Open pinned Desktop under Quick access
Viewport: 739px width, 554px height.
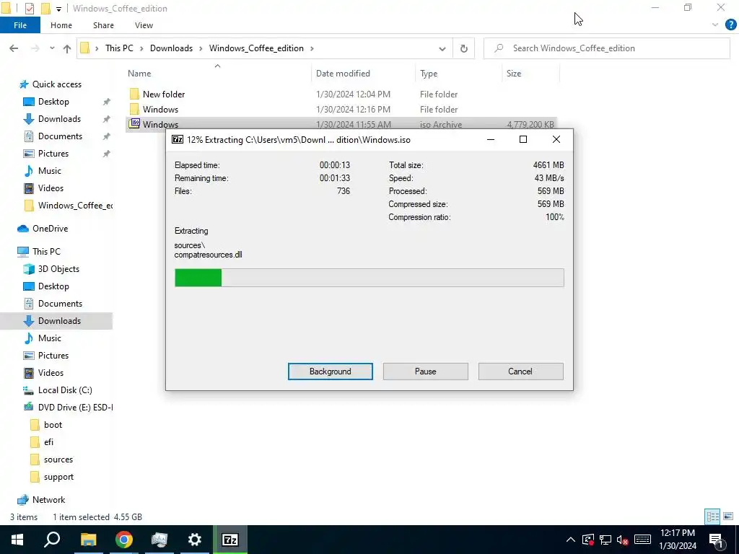[x=53, y=102]
